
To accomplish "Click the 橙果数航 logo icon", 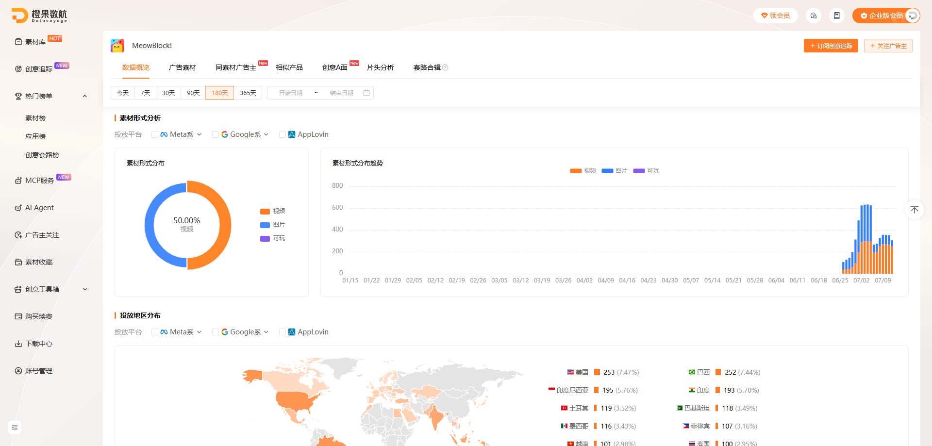I will point(20,16).
